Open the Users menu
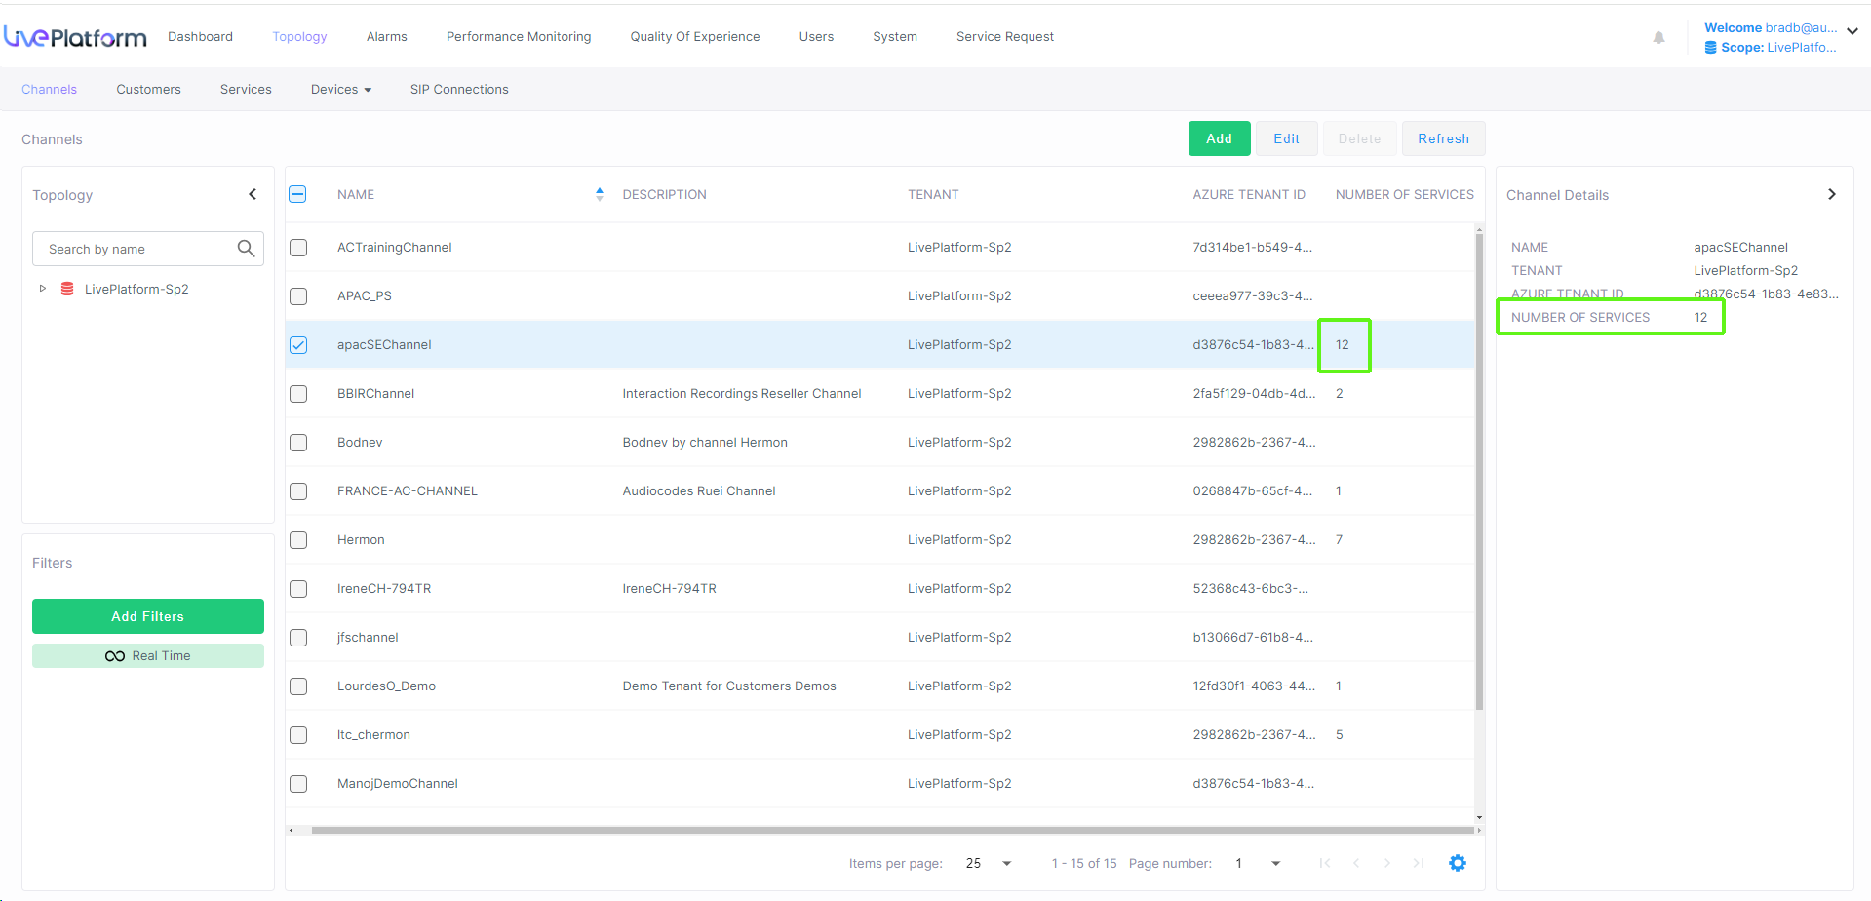Screen dimensions: 1871x901 [816, 36]
